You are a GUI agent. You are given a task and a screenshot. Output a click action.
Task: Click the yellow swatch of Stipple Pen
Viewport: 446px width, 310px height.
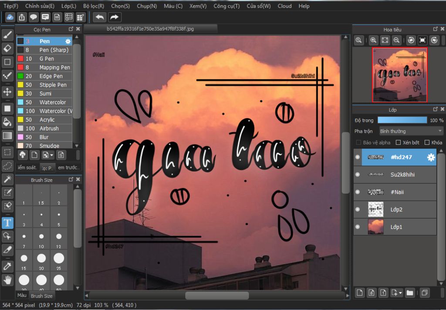coord(20,85)
